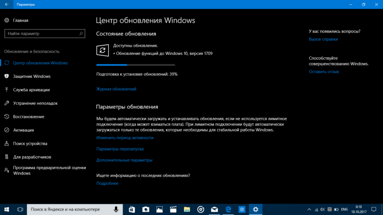
Task: Open Активация section
Action: click(23, 130)
